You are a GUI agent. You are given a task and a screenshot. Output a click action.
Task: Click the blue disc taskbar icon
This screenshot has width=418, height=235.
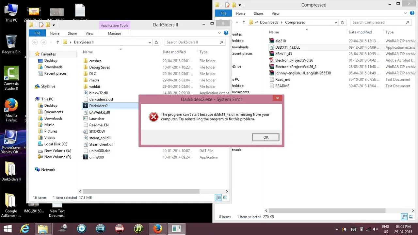[x=81, y=228]
